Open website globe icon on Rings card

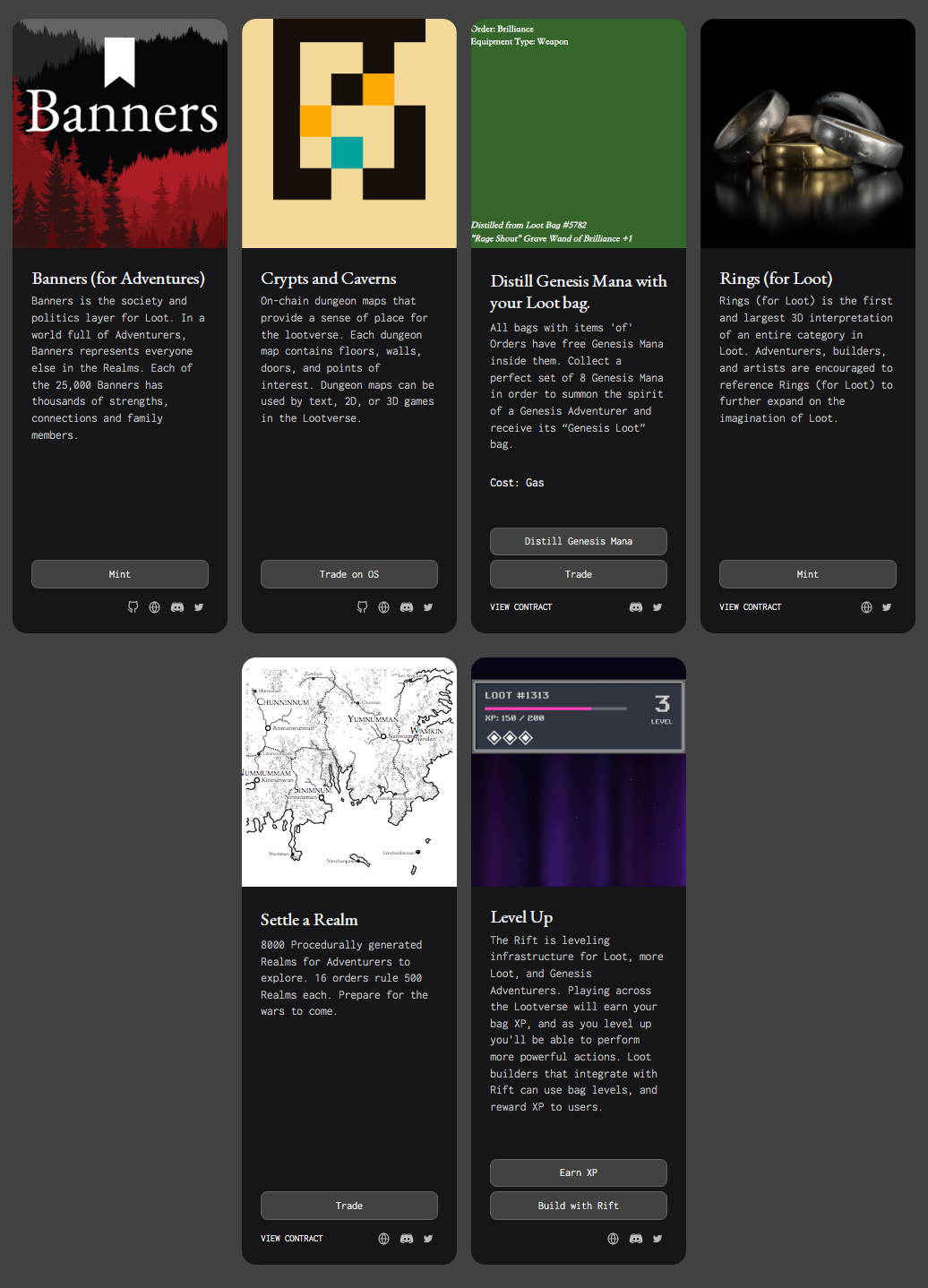pyautogui.click(x=866, y=607)
